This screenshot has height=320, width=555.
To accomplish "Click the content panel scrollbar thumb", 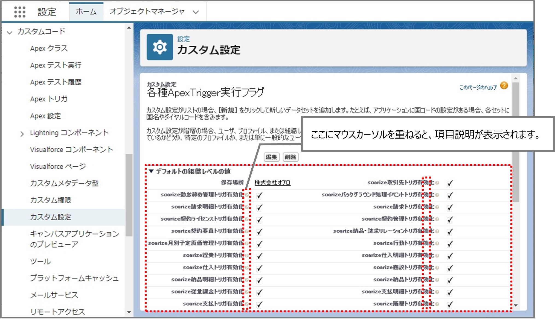I will (x=516, y=142).
